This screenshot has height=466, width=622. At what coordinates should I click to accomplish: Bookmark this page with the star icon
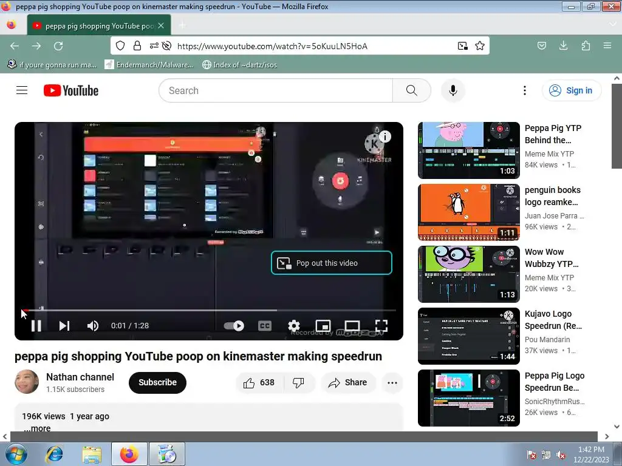[480, 46]
